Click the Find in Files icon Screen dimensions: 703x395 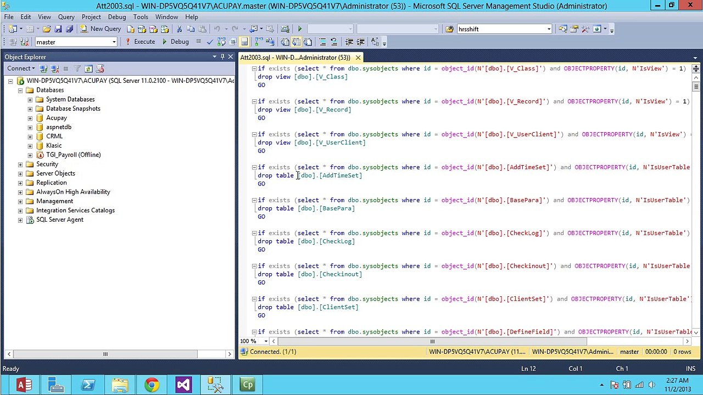449,29
